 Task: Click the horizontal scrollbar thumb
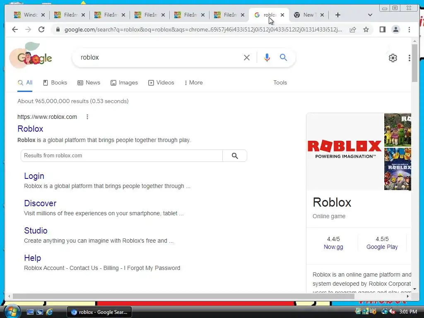[x=183, y=296]
